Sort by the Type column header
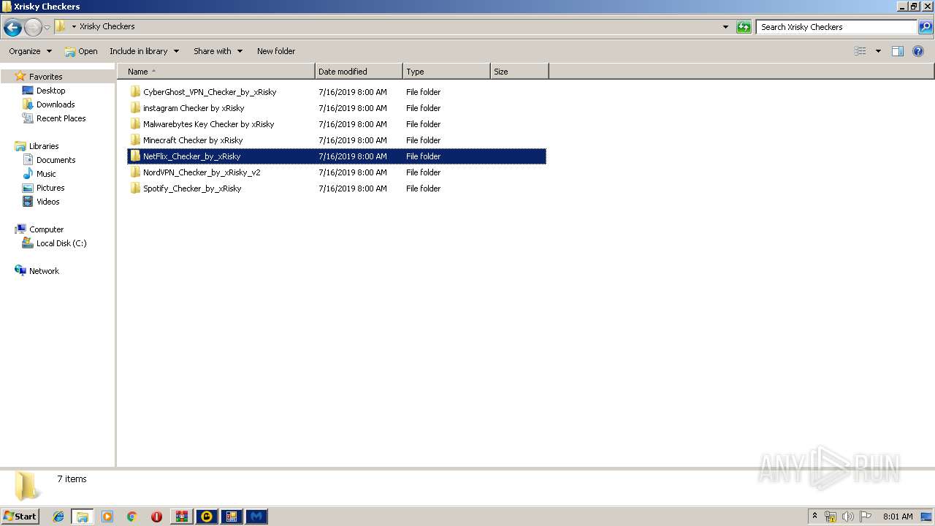935x526 pixels. click(446, 72)
